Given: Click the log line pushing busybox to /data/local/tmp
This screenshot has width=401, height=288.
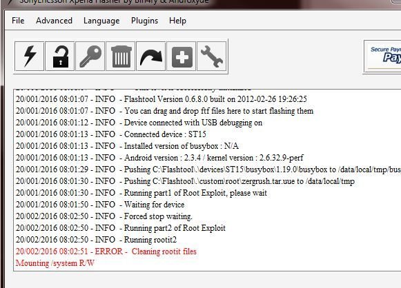Looking at the screenshot, I should 208,169.
